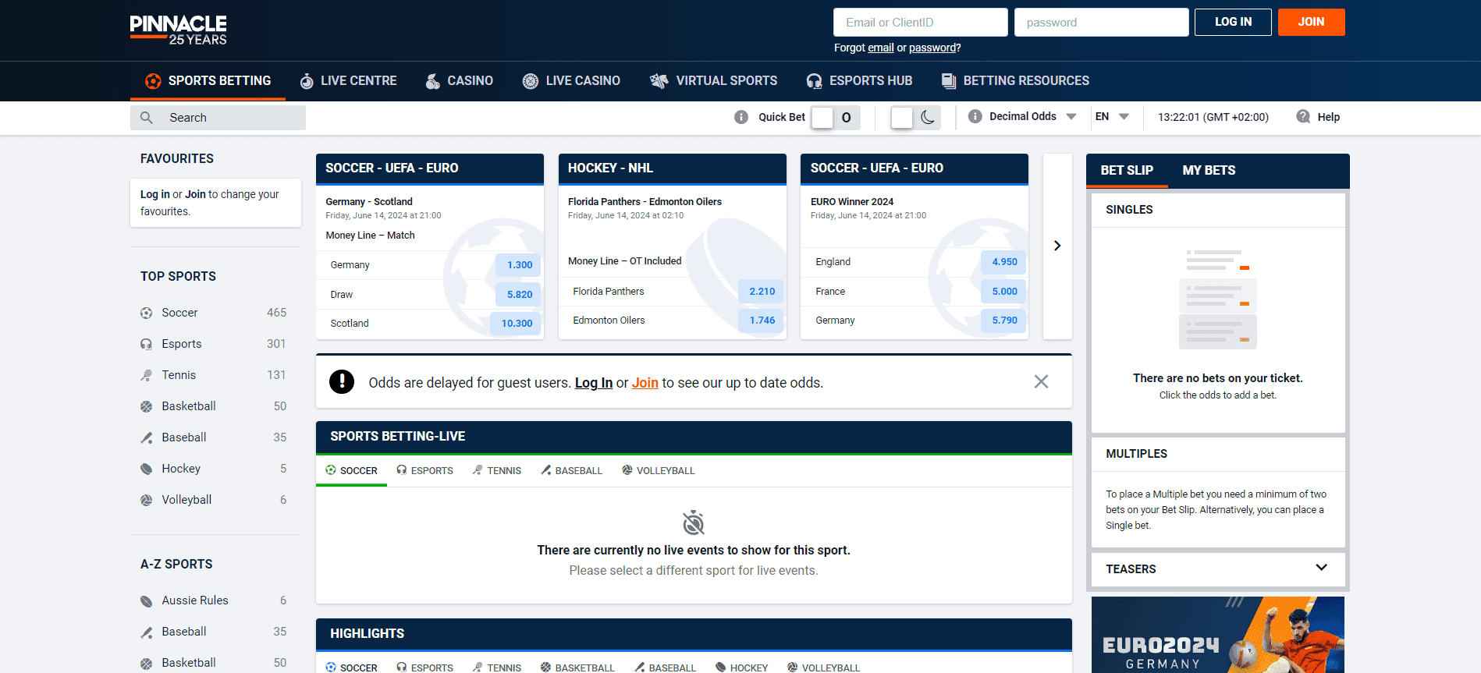
Task: Click the Live Casino roulette icon
Action: point(531,81)
